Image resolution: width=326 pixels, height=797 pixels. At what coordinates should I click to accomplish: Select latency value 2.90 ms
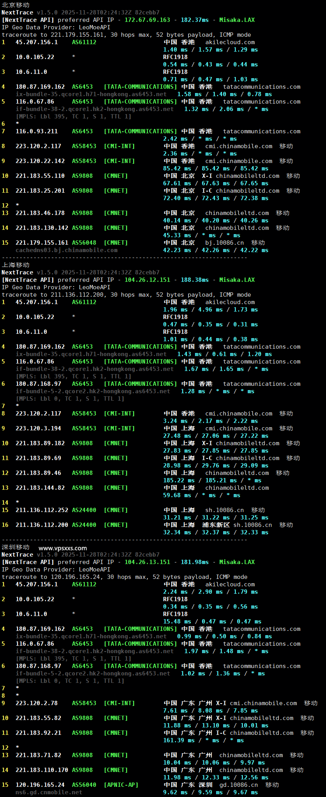(x=210, y=592)
